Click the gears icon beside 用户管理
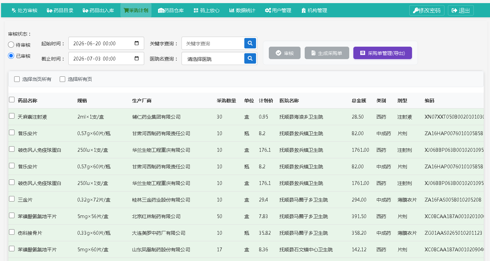490x261 pixels. (268, 10)
